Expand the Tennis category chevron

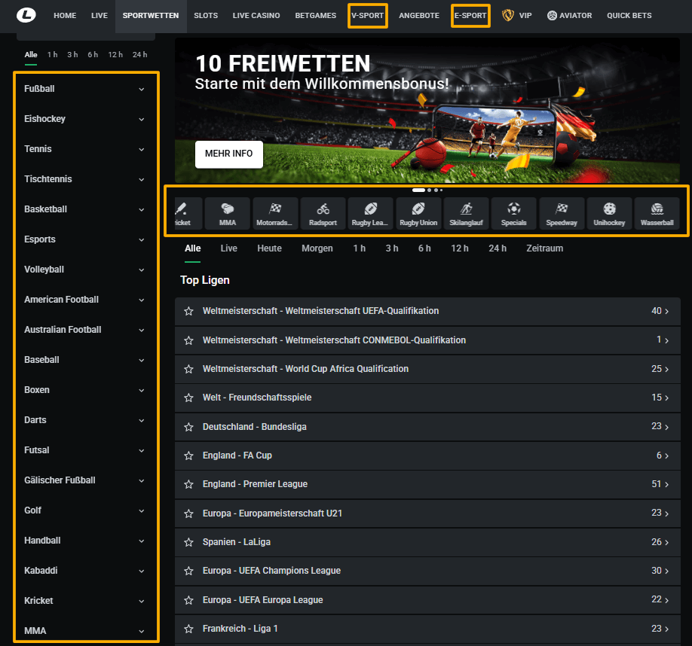point(141,149)
